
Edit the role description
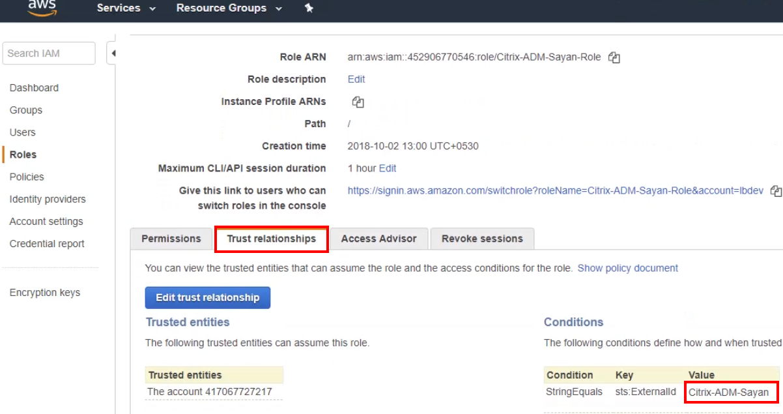click(356, 80)
